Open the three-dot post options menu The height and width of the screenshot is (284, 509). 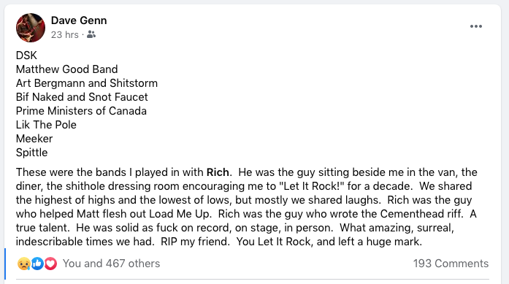(476, 26)
